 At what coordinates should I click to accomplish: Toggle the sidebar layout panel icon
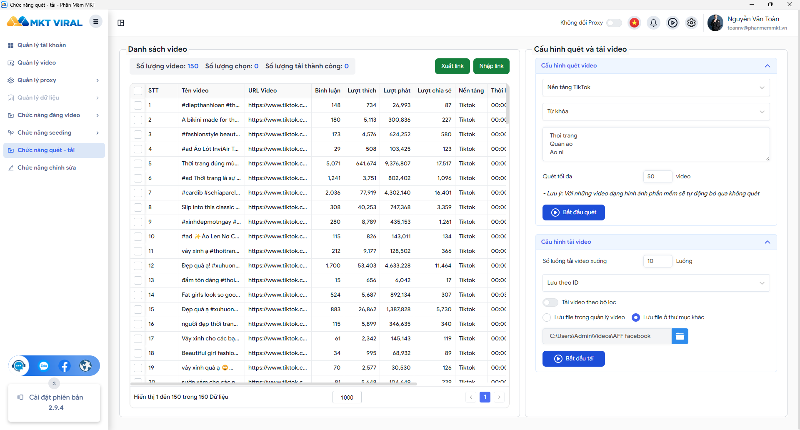[121, 23]
